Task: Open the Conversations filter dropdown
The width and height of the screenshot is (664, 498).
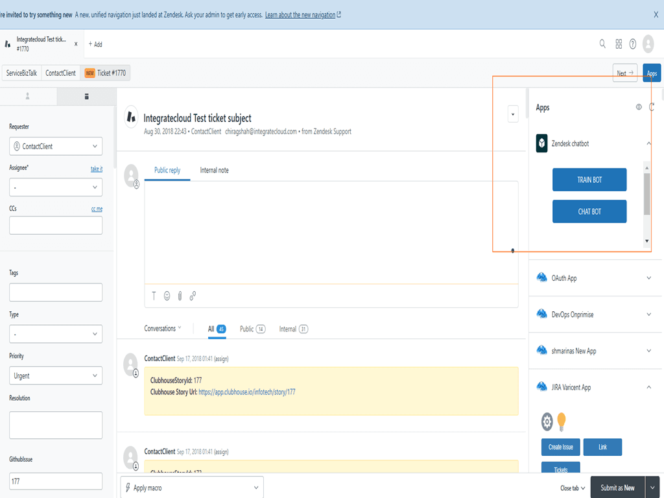Action: tap(163, 328)
